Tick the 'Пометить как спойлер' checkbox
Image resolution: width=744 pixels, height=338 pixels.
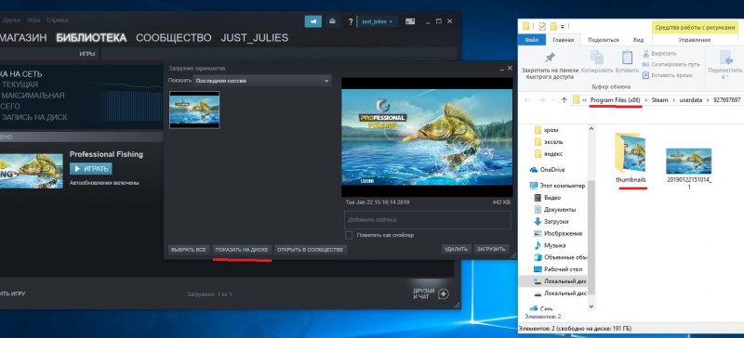pyautogui.click(x=349, y=235)
